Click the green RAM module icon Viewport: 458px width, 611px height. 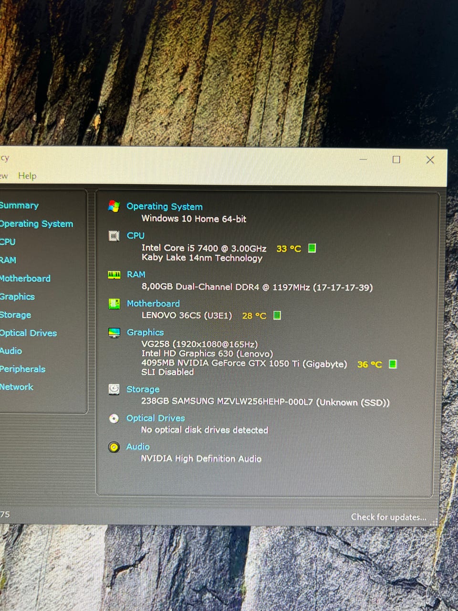(114, 275)
